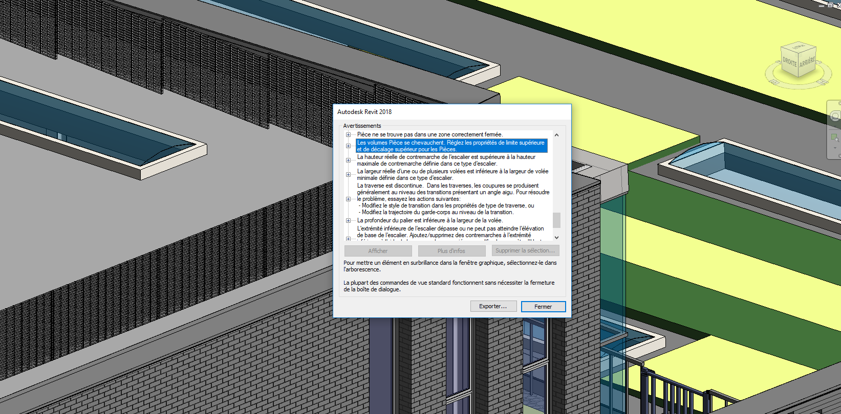Viewport: 841px width, 414px height.
Task: Open the zoom options dropdown arrow
Action: [835, 148]
